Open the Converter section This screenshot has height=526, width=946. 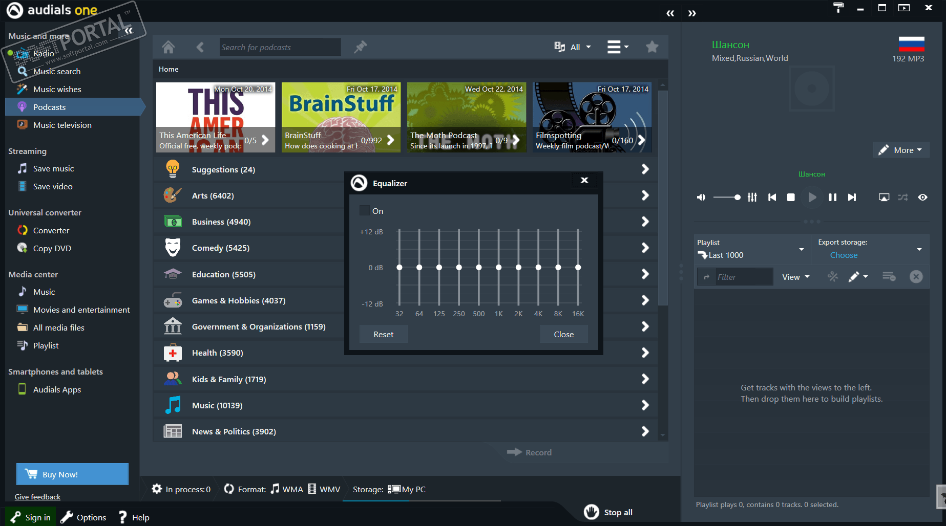[51, 230]
